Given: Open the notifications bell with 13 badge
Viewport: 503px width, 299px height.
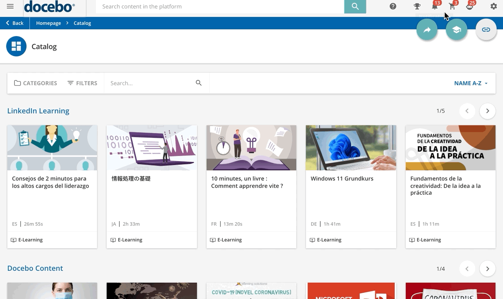Looking at the screenshot, I should 435,6.
